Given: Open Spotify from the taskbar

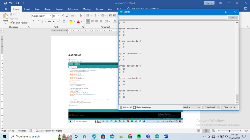Looking at the screenshot, I should tap(139, 136).
